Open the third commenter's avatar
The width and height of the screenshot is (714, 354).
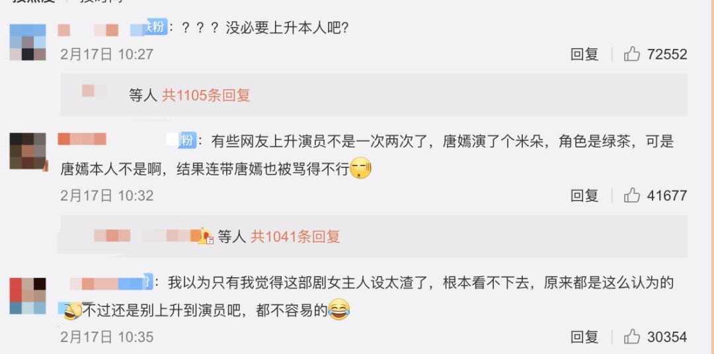(x=28, y=296)
